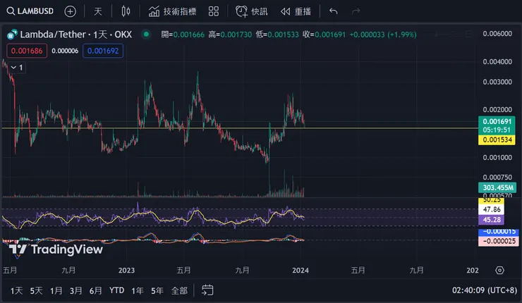Click the open value 開=0.001666
This screenshot has height=303, width=522.
coord(183,35)
